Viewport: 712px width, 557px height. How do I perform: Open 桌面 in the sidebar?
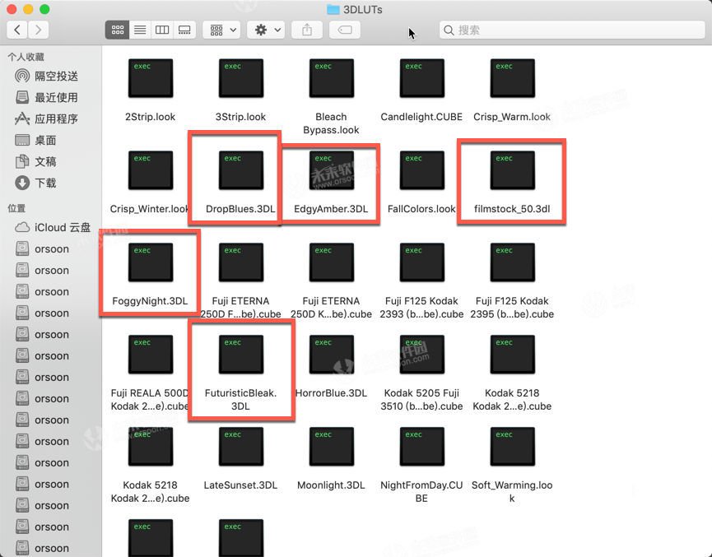(35, 140)
